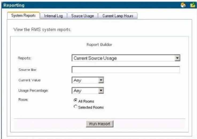Image resolution: width=197 pixels, height=139 pixels.
Task: Select the Selected Rooms radio button
Action: [75, 106]
